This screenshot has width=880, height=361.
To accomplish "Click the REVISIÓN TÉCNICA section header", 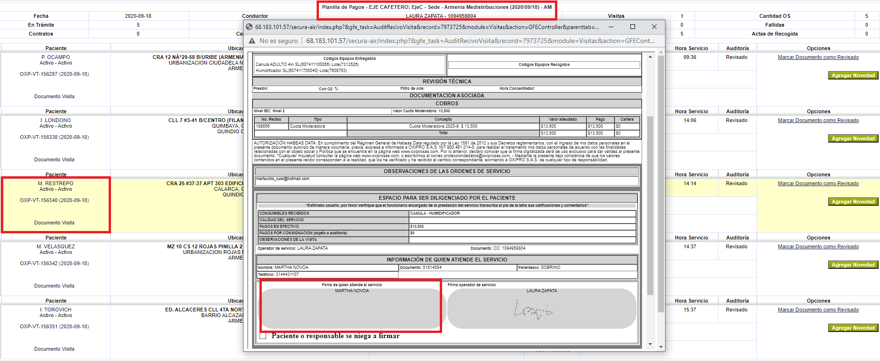I will pyautogui.click(x=447, y=81).
